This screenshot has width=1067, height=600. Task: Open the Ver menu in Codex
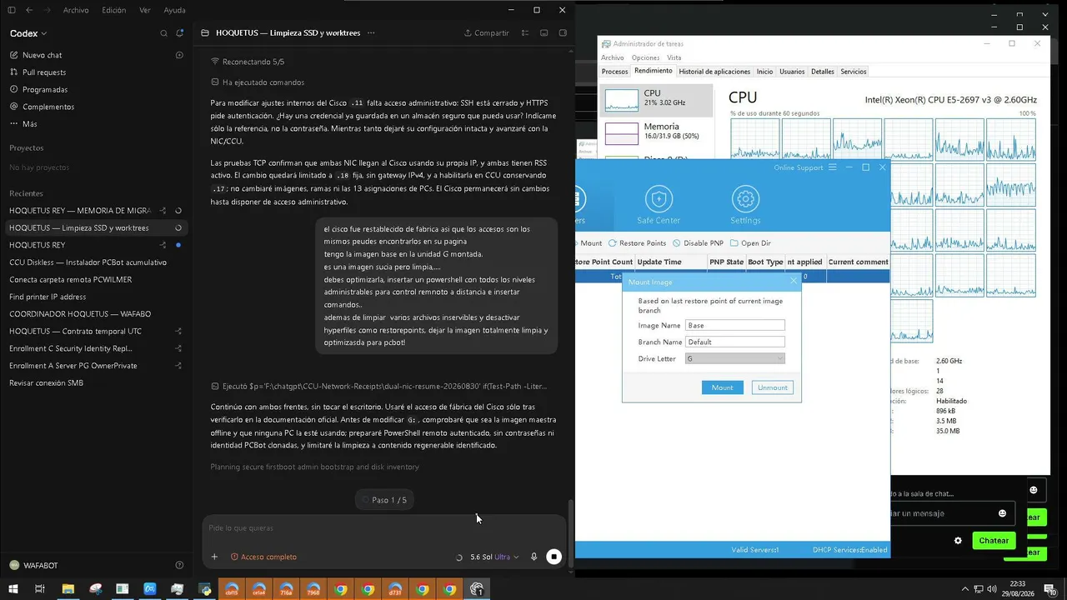[145, 10]
